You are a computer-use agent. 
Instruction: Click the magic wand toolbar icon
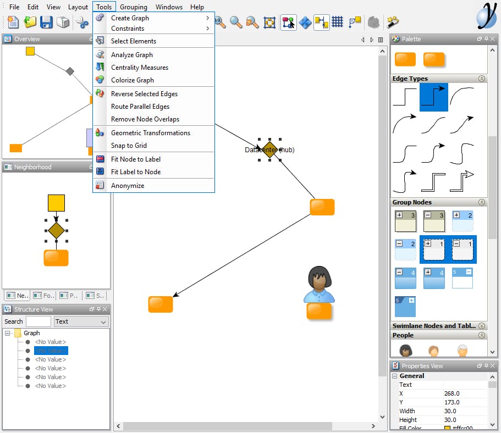391,22
